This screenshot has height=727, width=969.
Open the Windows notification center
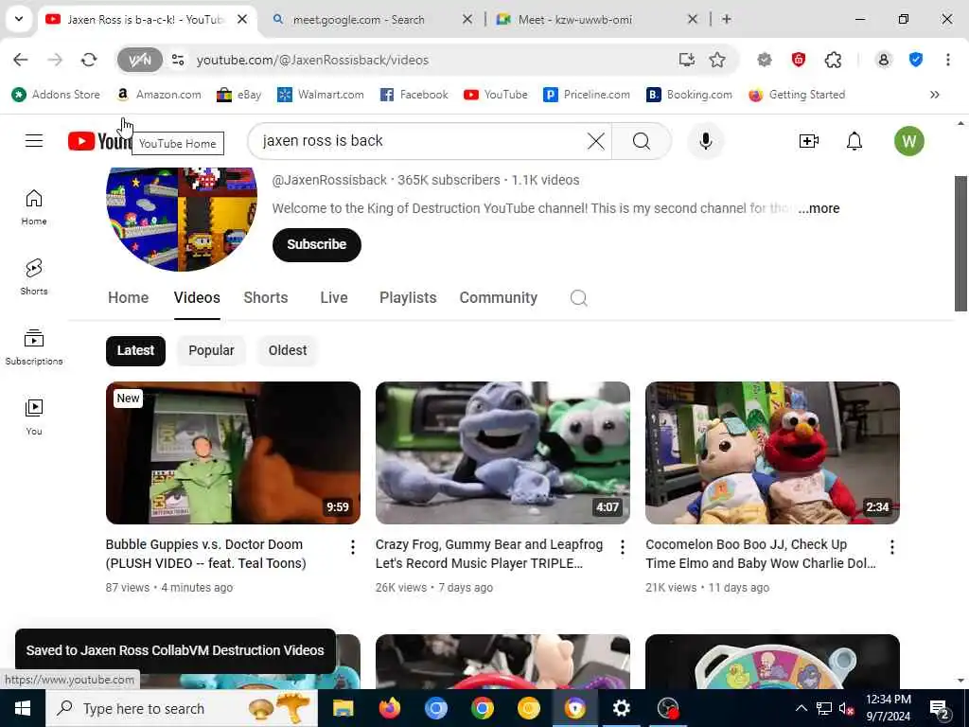(940, 709)
